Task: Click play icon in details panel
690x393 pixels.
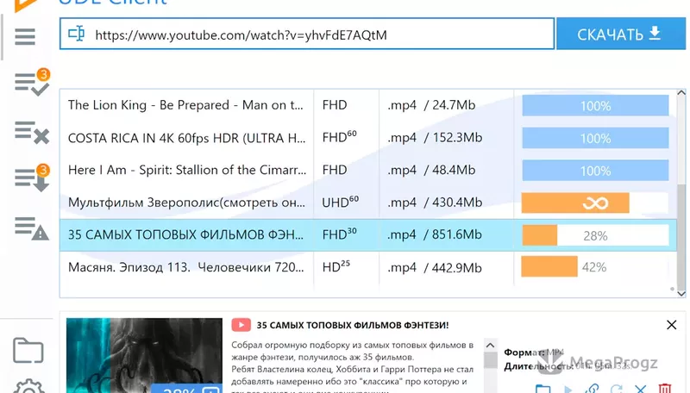Action: coord(568,389)
